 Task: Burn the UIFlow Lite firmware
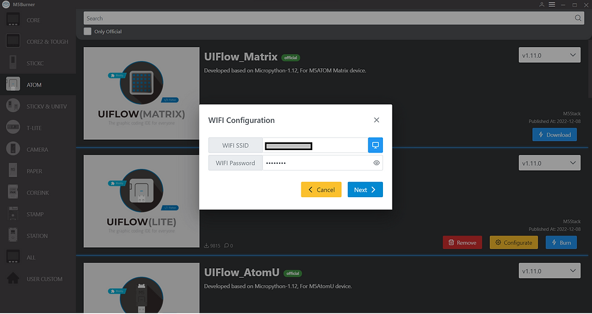coord(561,242)
